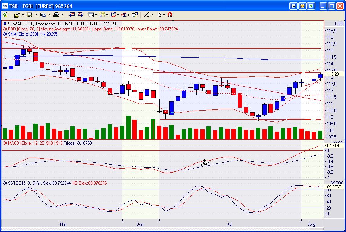346x232 pixels.
Task: Click the window layout icon
Action: [x=91, y=15]
